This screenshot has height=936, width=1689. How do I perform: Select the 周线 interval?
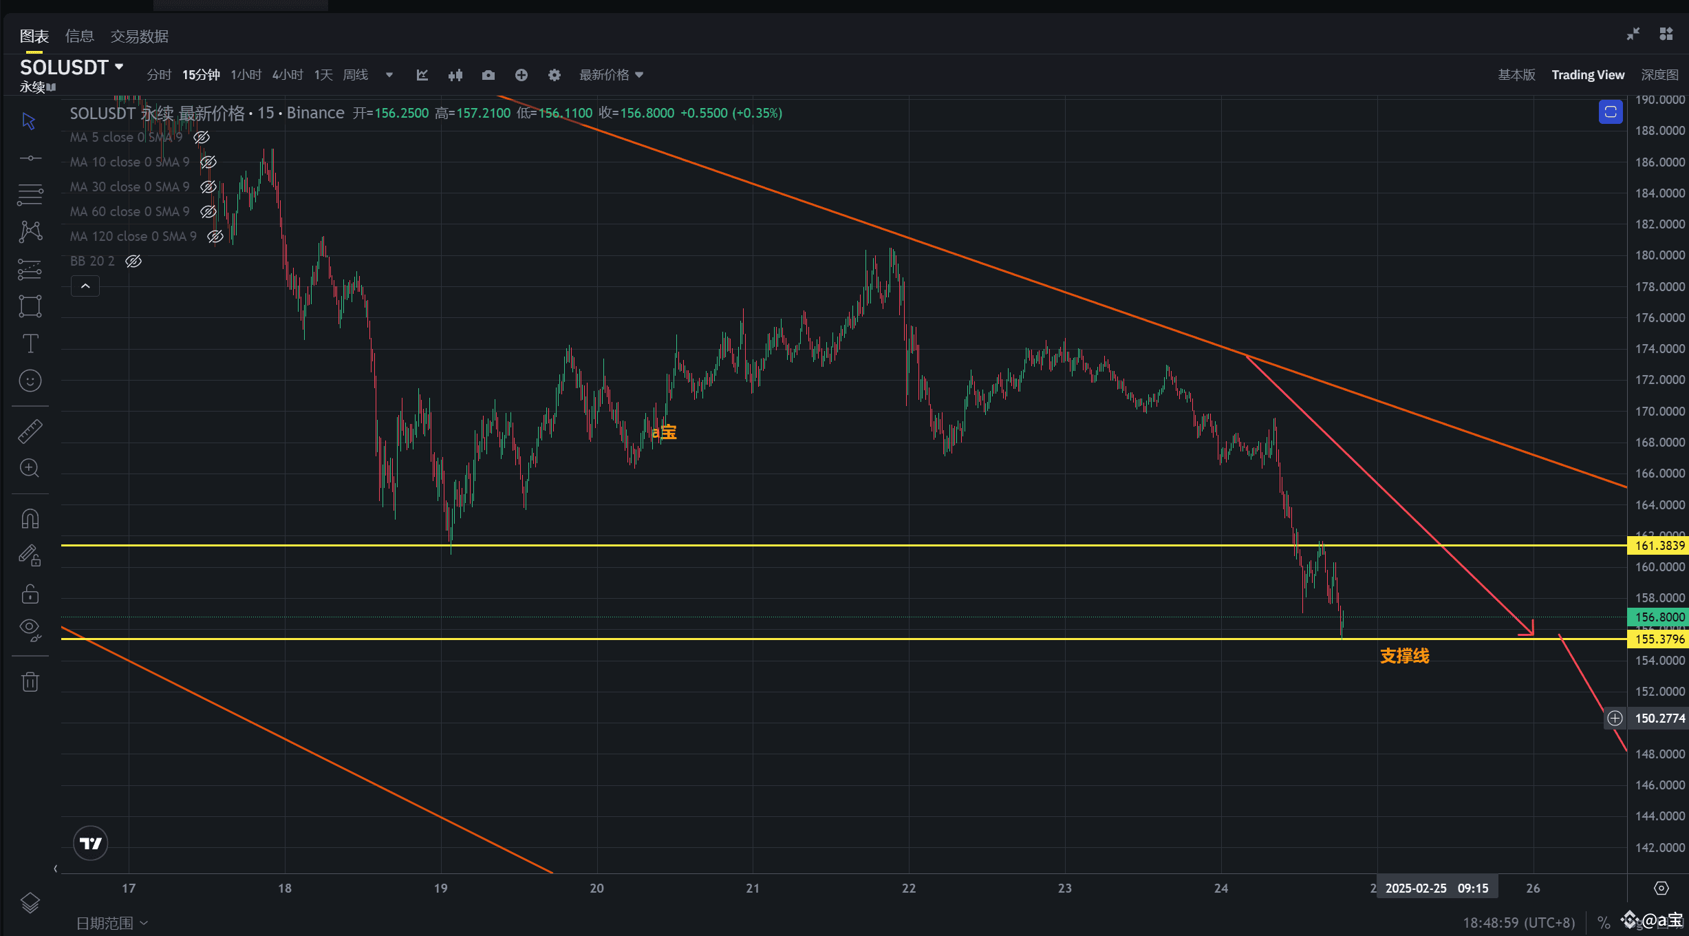356,75
